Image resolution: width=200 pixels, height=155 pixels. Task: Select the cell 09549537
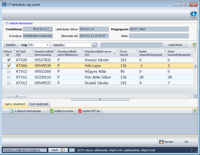[46, 83]
